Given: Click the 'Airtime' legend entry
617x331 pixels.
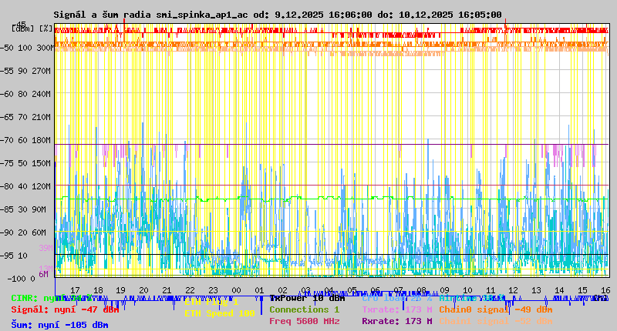Looking at the screenshot, I should pyautogui.click(x=472, y=299).
